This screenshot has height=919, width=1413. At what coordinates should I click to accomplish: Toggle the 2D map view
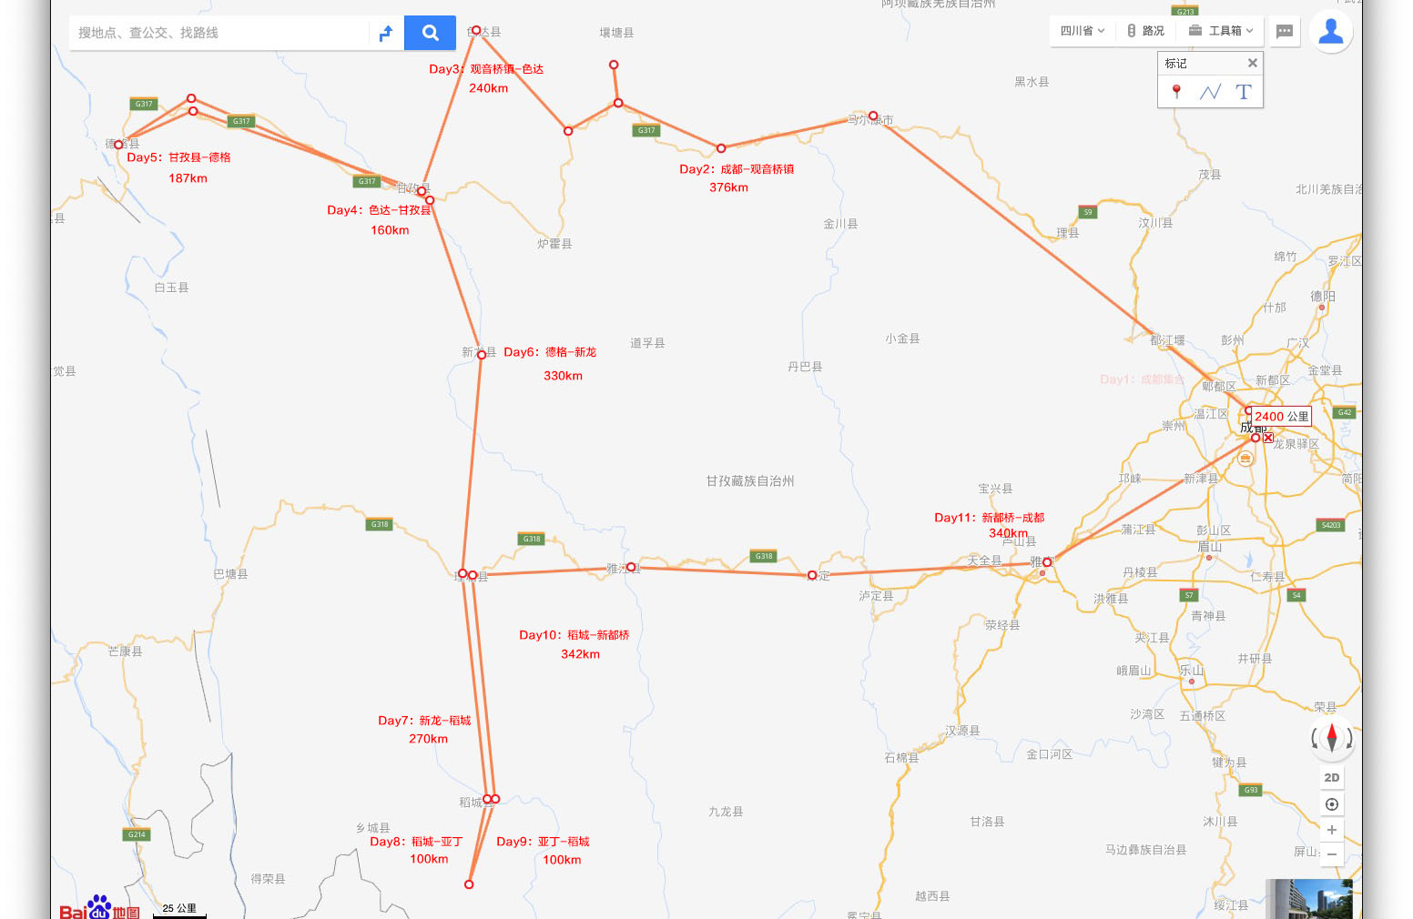tap(1332, 778)
